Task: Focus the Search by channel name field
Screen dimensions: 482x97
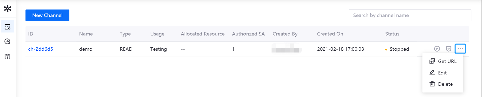Action: tap(410, 15)
